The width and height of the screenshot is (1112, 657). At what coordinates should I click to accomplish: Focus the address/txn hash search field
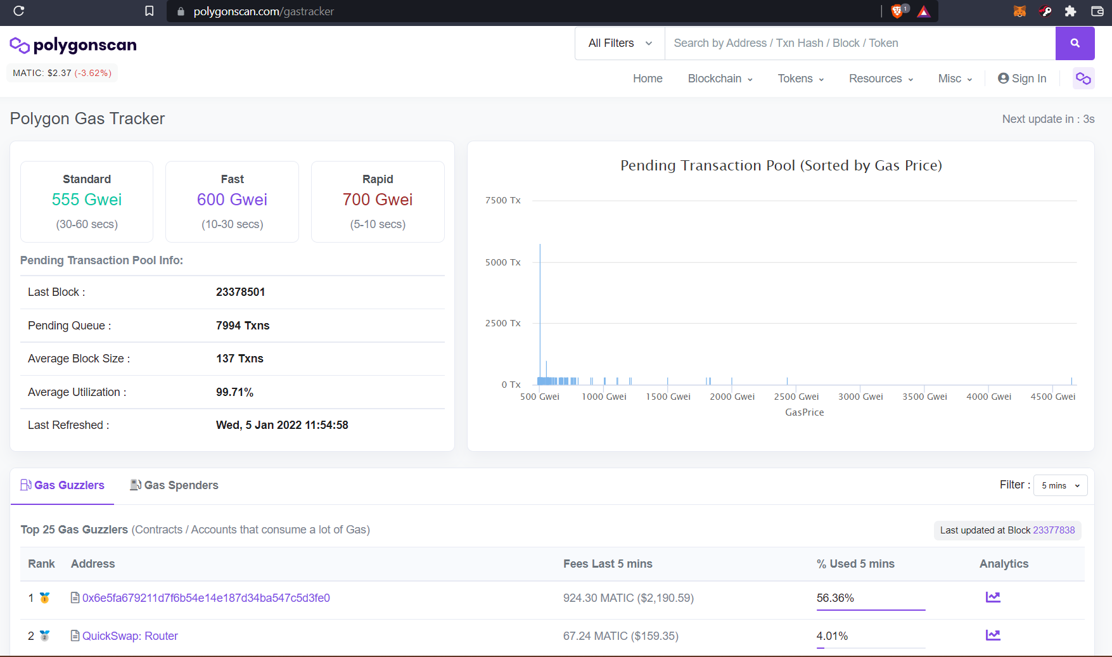click(860, 43)
